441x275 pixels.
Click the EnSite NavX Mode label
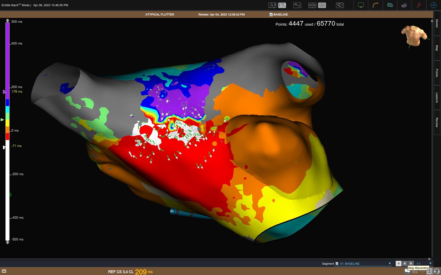pyautogui.click(x=16, y=5)
